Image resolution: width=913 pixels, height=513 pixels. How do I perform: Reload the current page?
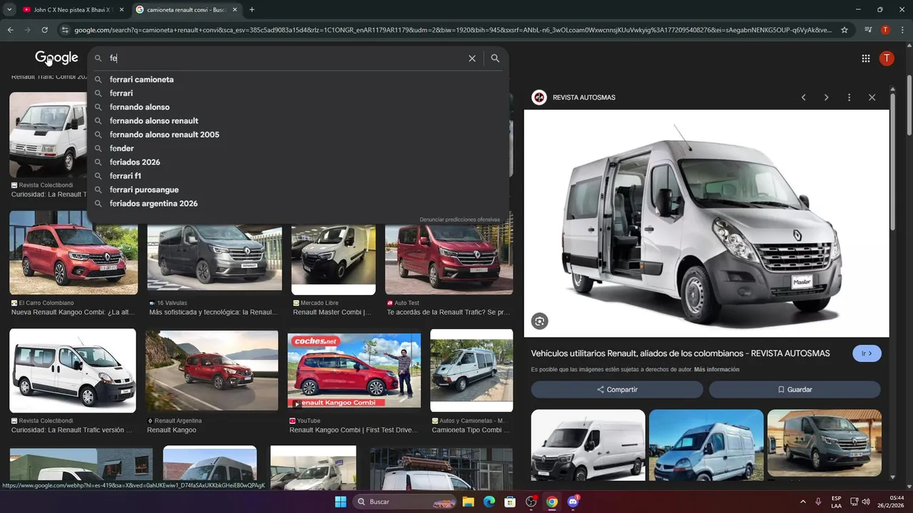pos(44,30)
